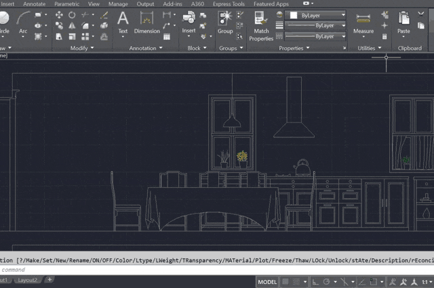Click the Match Properties icon
This screenshot has width=434, height=288.
(x=261, y=26)
